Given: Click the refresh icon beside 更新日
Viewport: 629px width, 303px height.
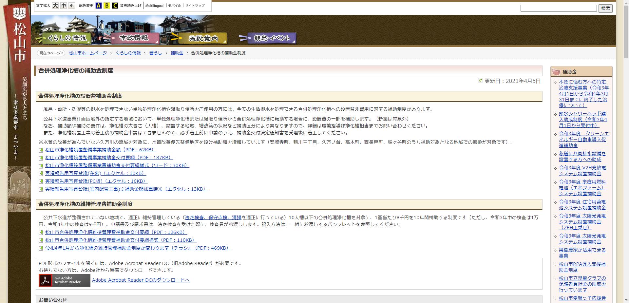Looking at the screenshot, I should [480, 80].
